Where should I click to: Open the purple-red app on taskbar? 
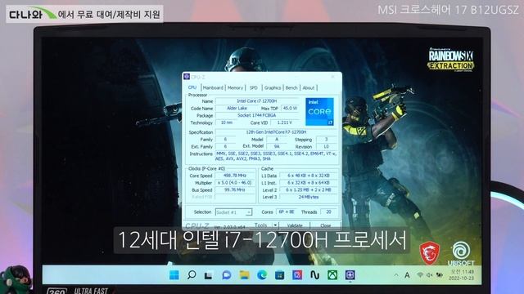(297, 275)
